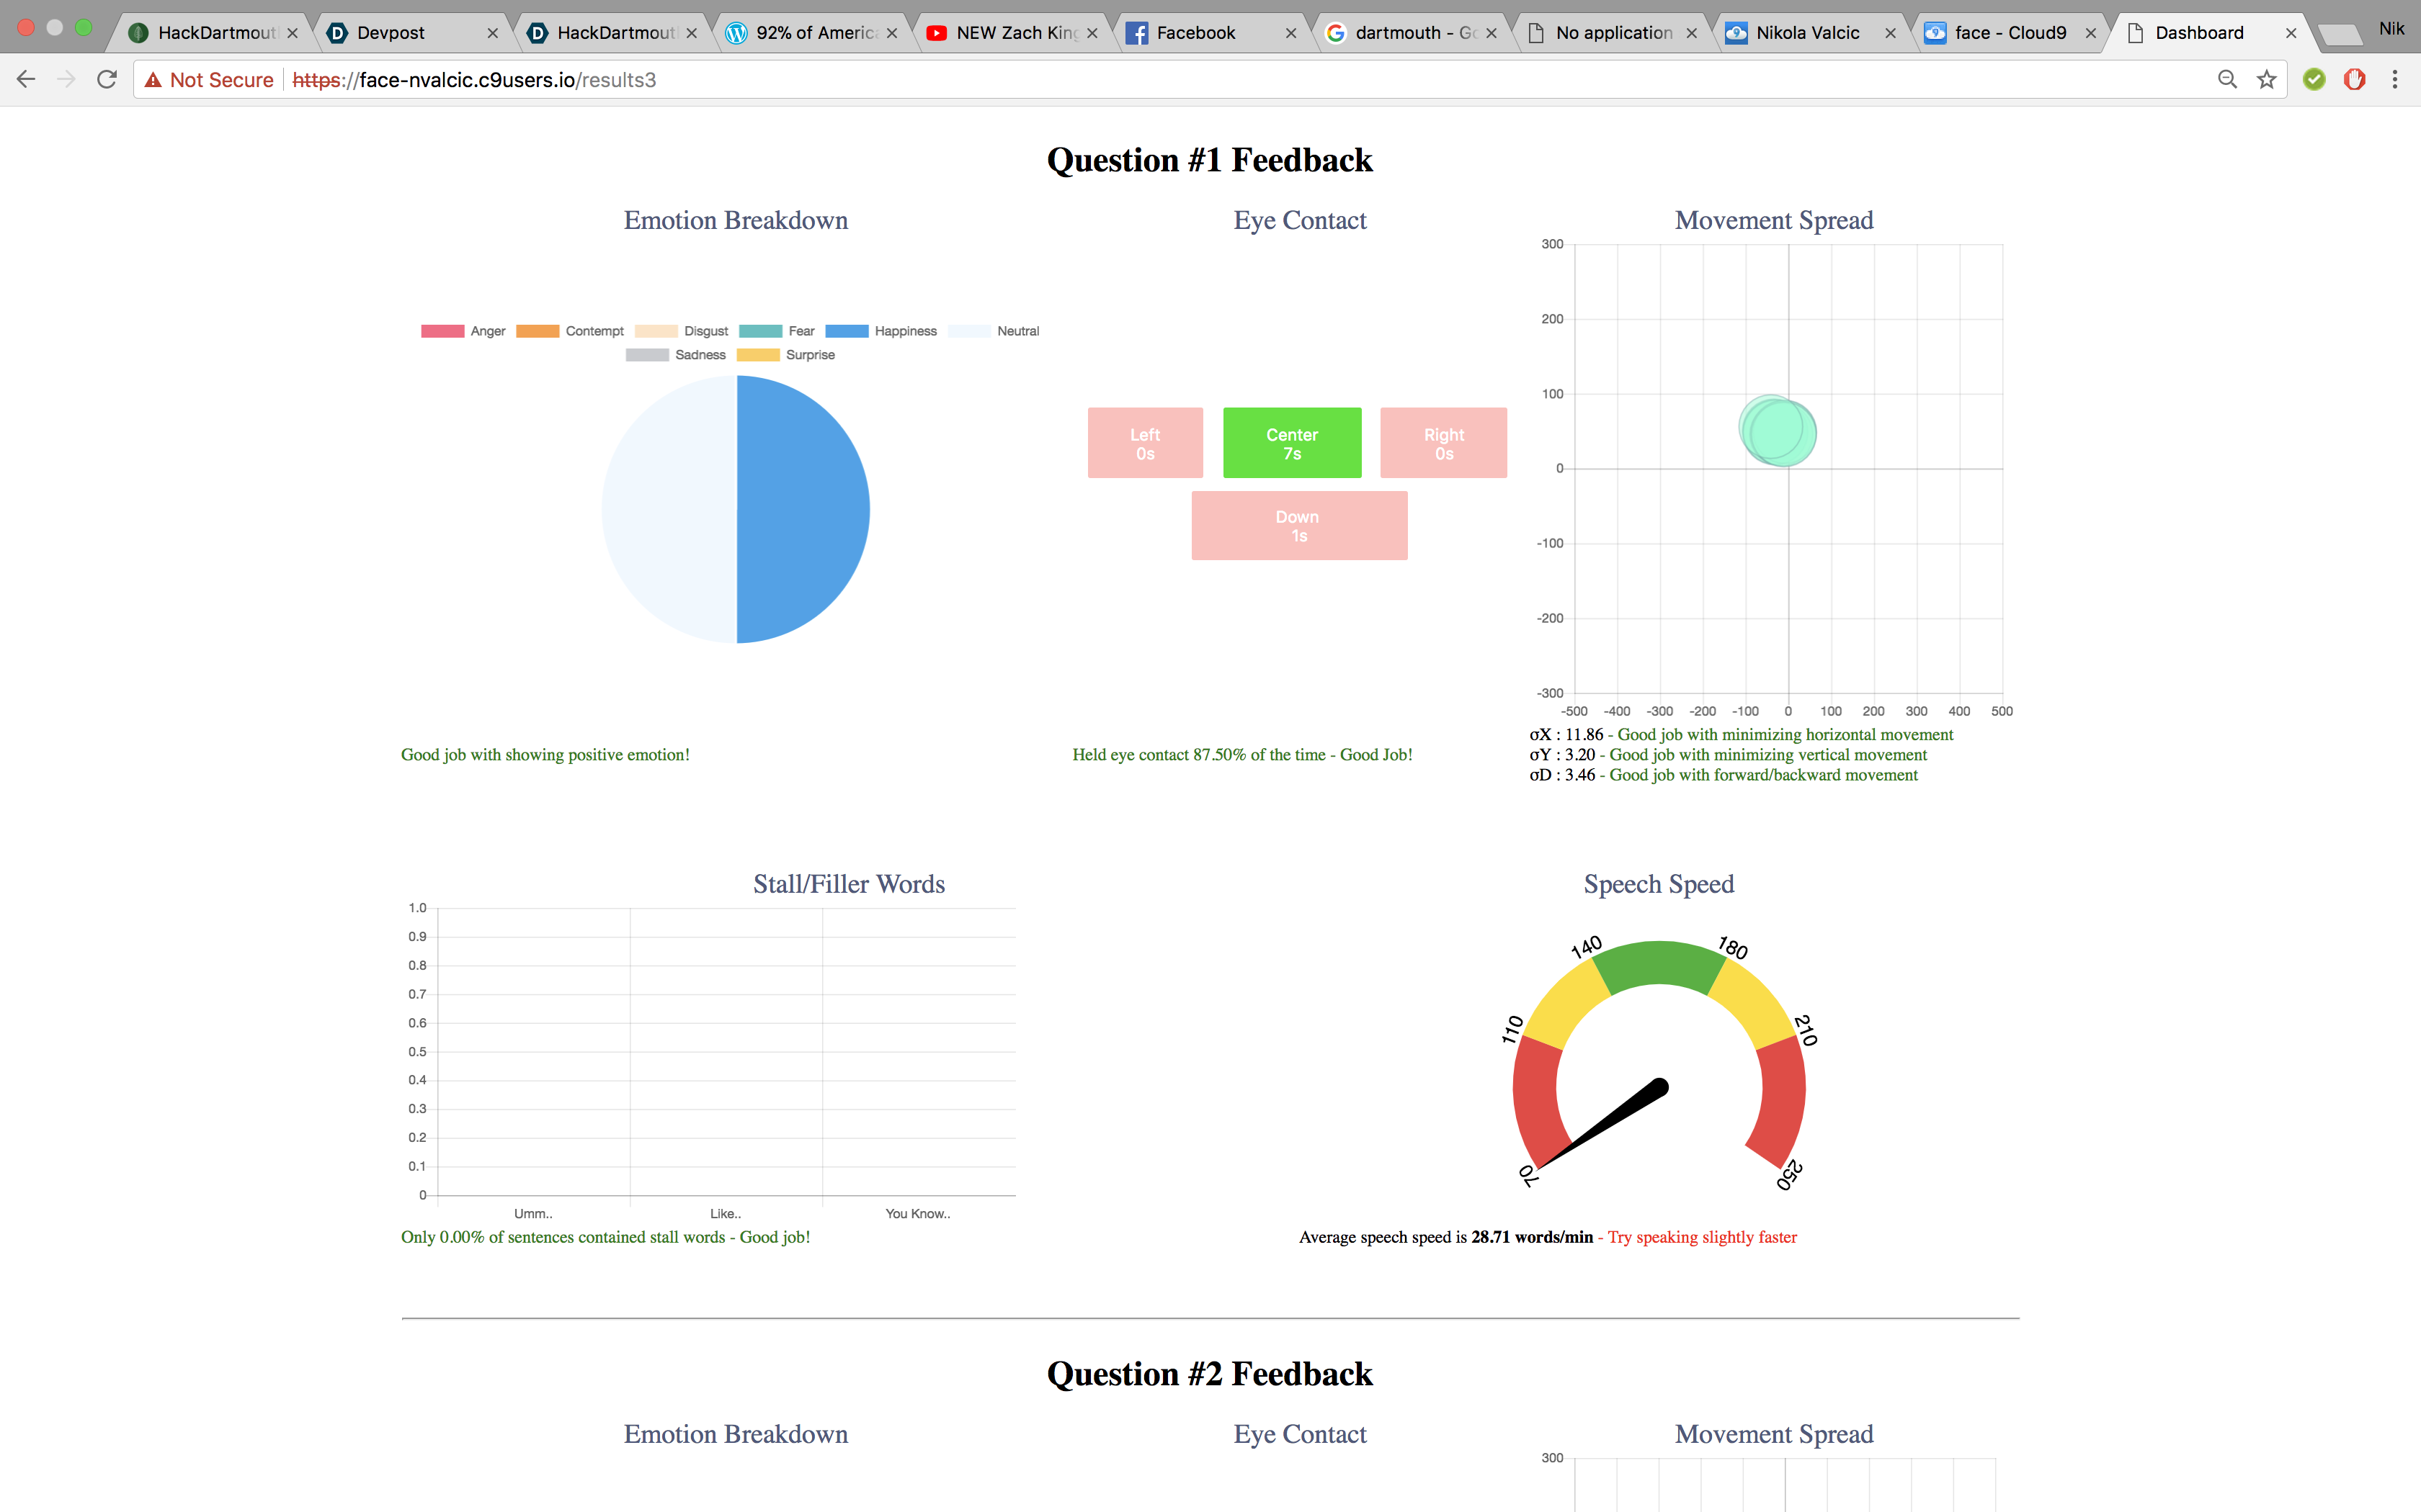Click the green checkmark extension icon
Screen dimensions: 2421x1512
2314,80
